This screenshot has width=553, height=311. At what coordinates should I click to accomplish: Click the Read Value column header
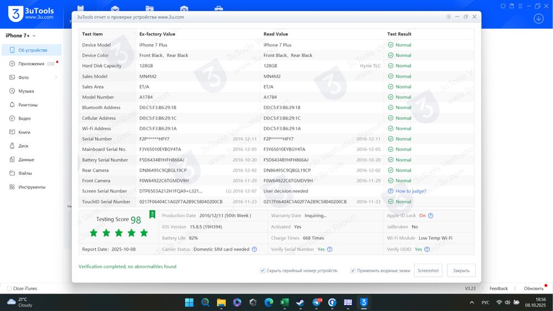coord(275,34)
